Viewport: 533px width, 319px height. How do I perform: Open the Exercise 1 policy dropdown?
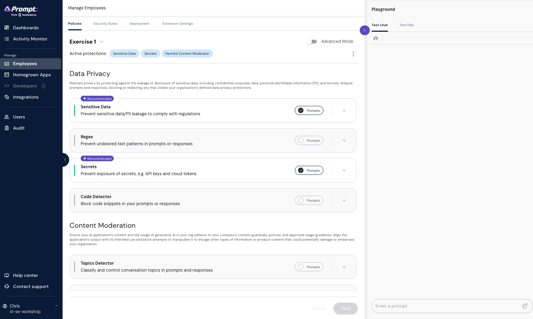[102, 42]
